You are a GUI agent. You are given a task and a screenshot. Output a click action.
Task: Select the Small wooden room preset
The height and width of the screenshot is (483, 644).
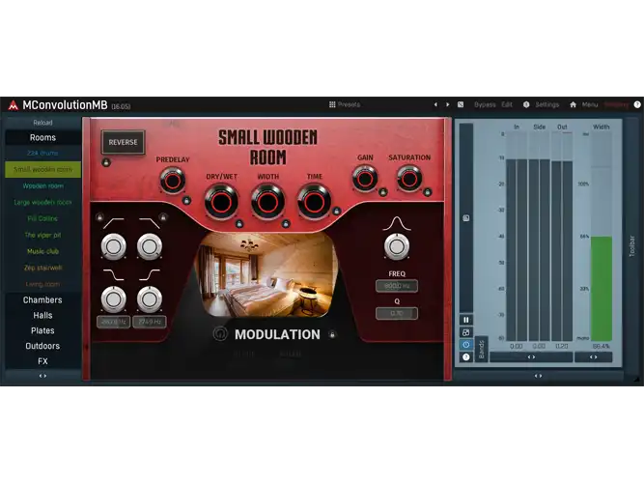(42, 169)
